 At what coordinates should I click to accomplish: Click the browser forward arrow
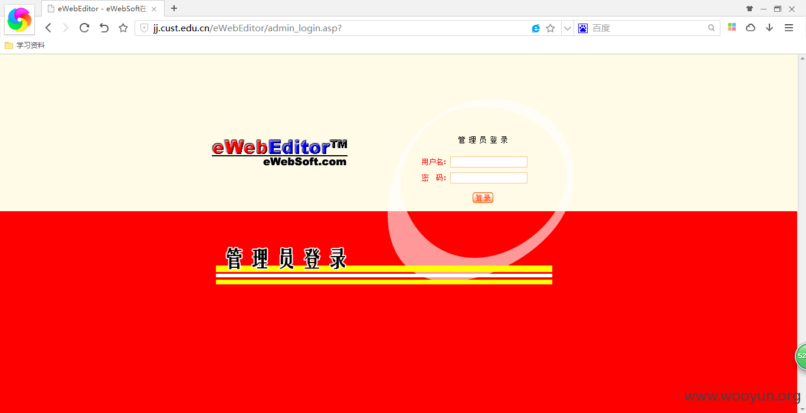point(65,28)
